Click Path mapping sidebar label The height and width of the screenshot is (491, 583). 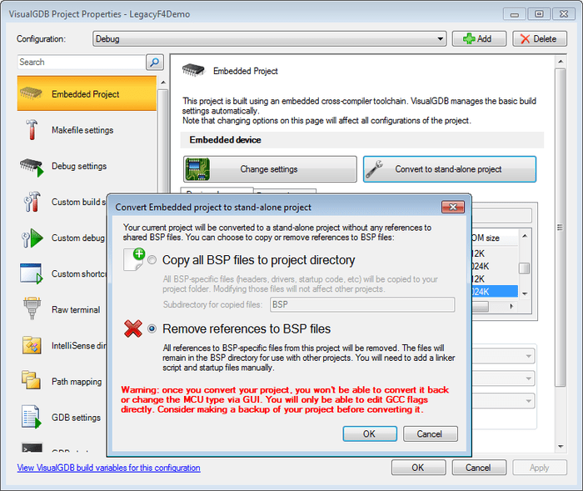[x=77, y=382]
